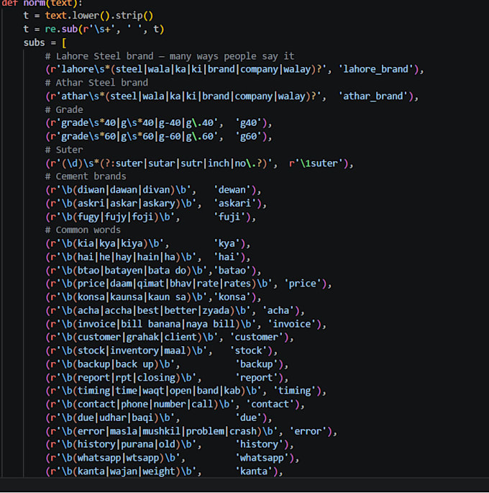489x493 pixels.
Task: Click the '# Grade' comment line
Action: 64,109
